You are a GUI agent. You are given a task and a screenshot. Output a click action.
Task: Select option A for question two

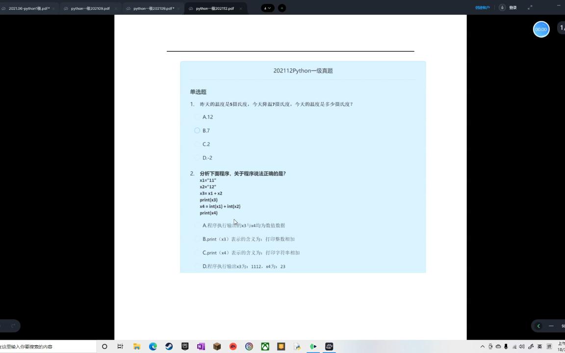pyautogui.click(x=197, y=225)
